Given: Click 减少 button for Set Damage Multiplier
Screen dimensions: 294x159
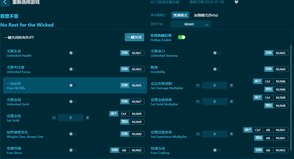Looking at the screenshot, I should point(258,81).
